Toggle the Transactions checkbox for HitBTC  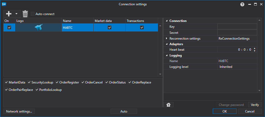point(142,27)
